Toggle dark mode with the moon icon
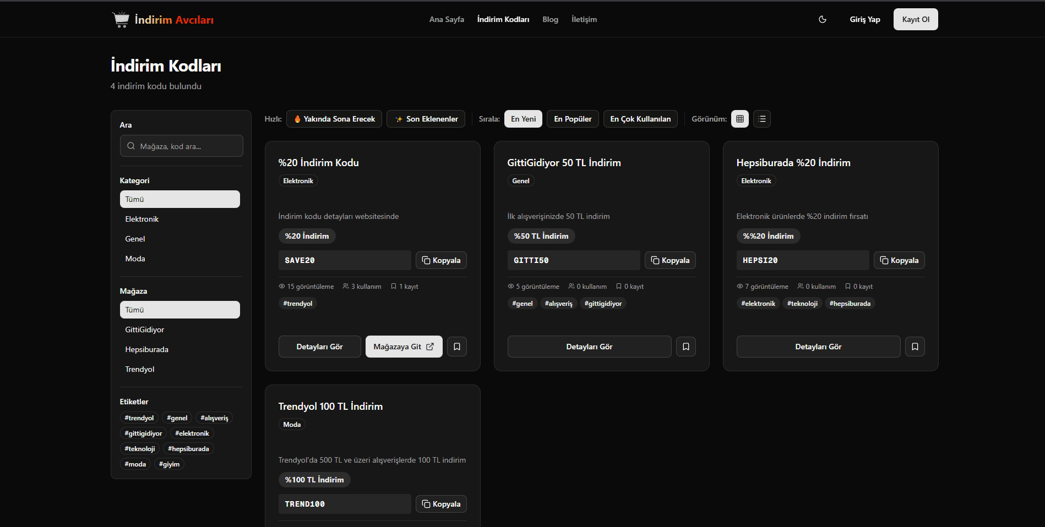Image resolution: width=1045 pixels, height=527 pixels. tap(823, 19)
